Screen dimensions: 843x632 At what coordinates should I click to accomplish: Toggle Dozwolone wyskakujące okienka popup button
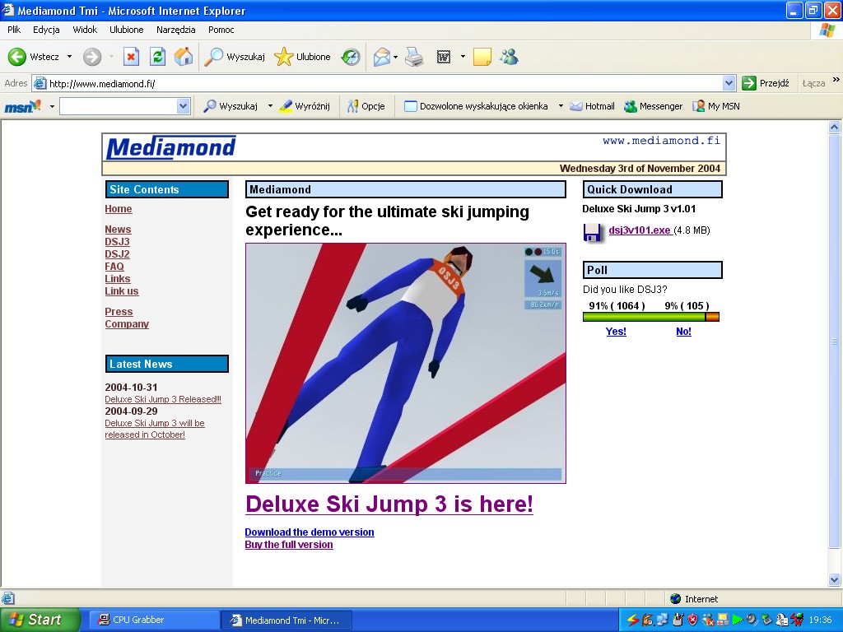pos(477,106)
